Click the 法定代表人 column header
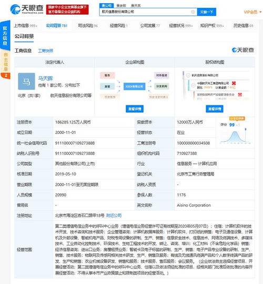This screenshot has width=263, height=284. tap(55, 62)
